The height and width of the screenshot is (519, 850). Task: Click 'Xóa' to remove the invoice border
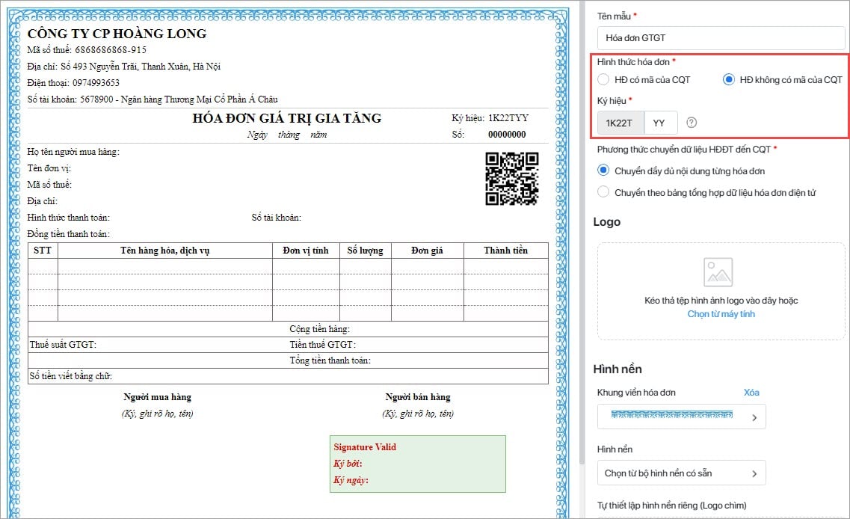point(751,393)
